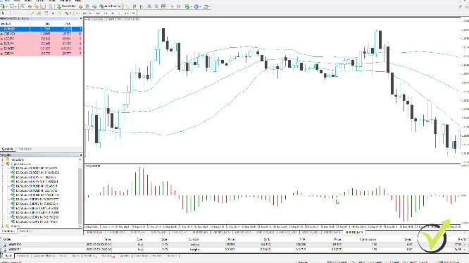Switch to Tick Chart tab
The height and width of the screenshot is (263, 469).
point(25,149)
